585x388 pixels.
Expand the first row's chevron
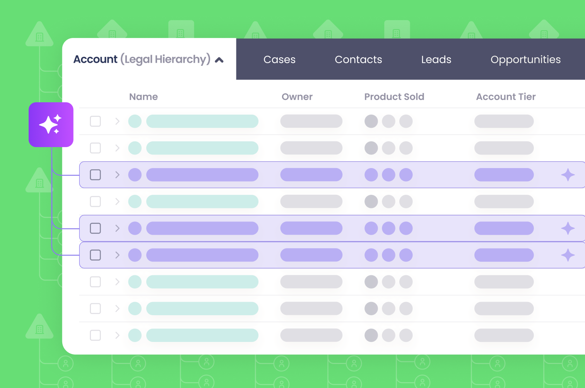(117, 121)
